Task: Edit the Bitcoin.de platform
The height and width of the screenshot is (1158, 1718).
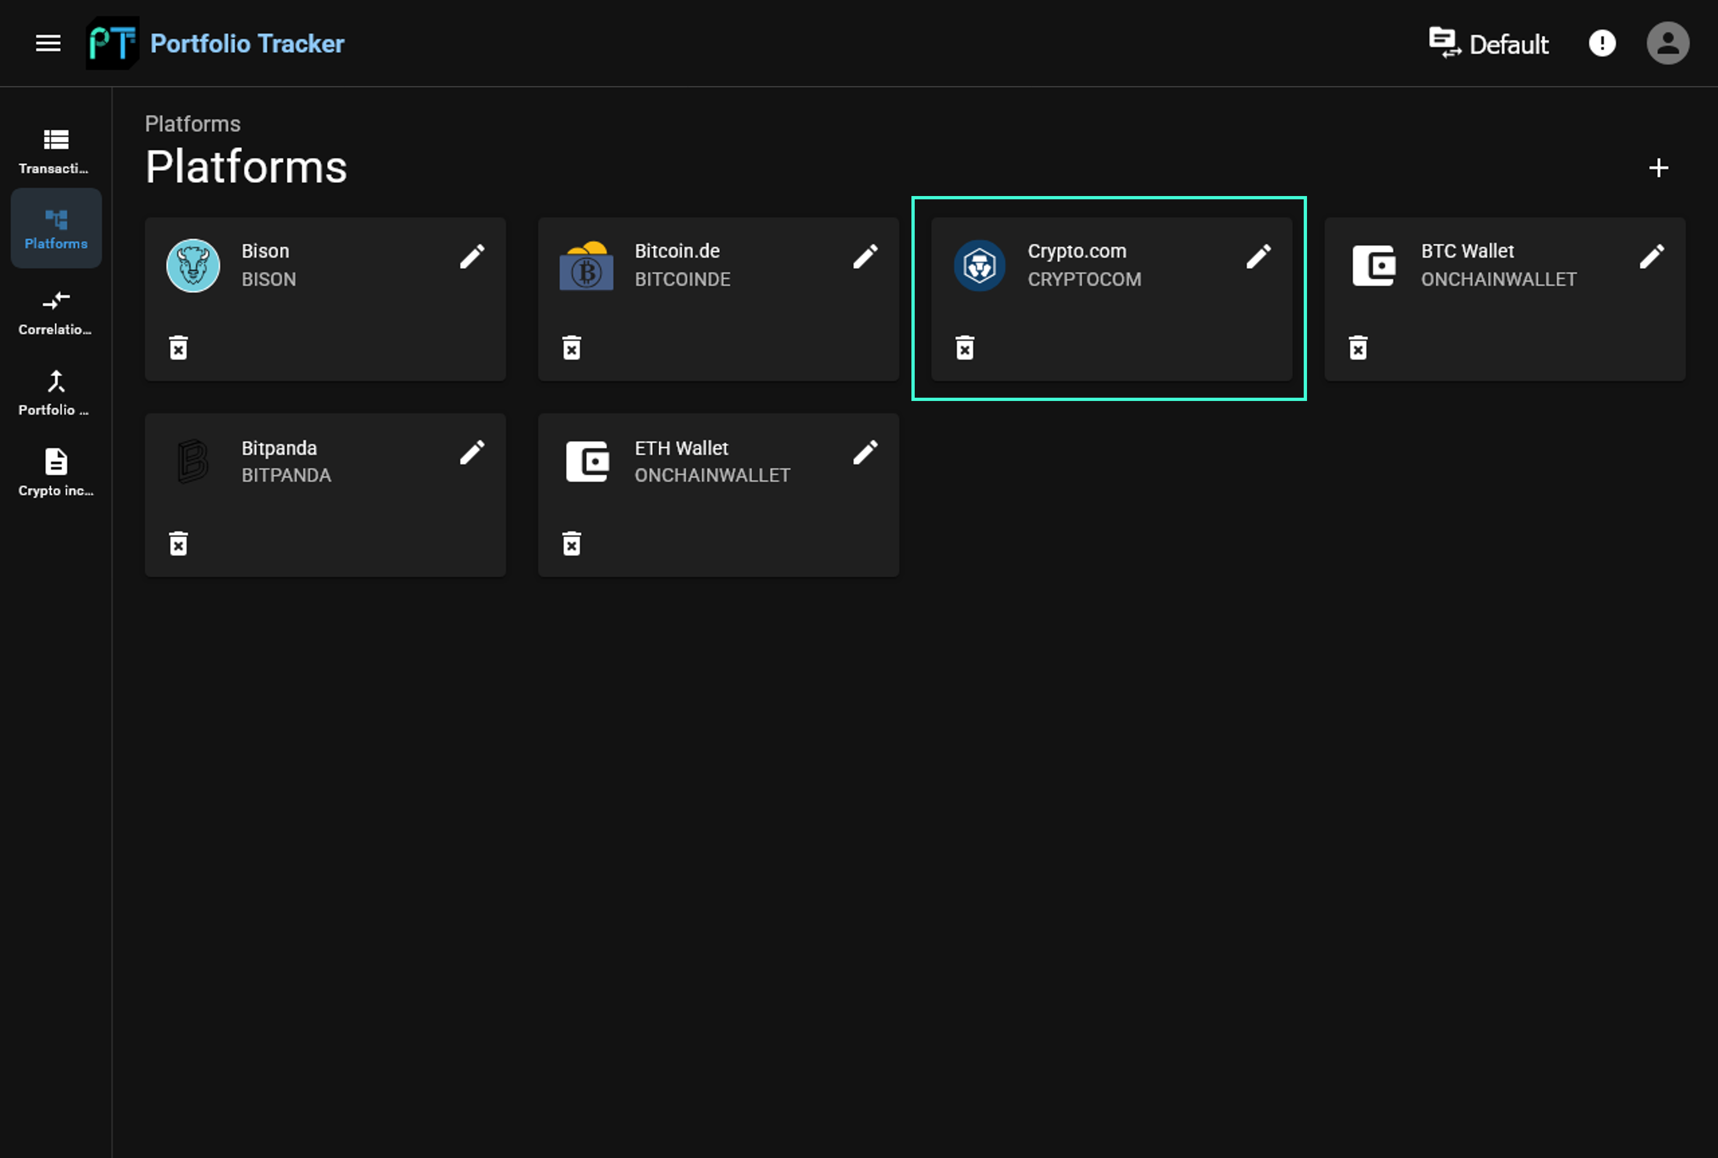Action: click(865, 257)
